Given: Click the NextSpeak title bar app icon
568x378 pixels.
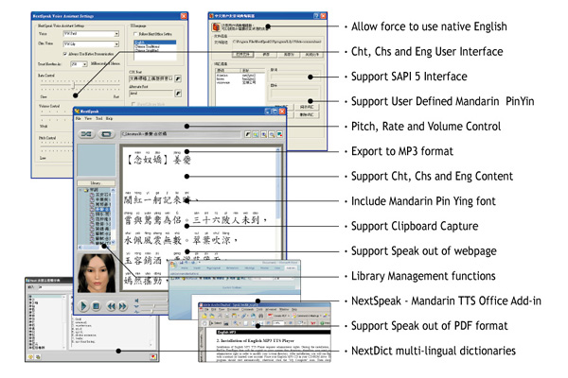Looking at the screenshot, I should (77, 112).
